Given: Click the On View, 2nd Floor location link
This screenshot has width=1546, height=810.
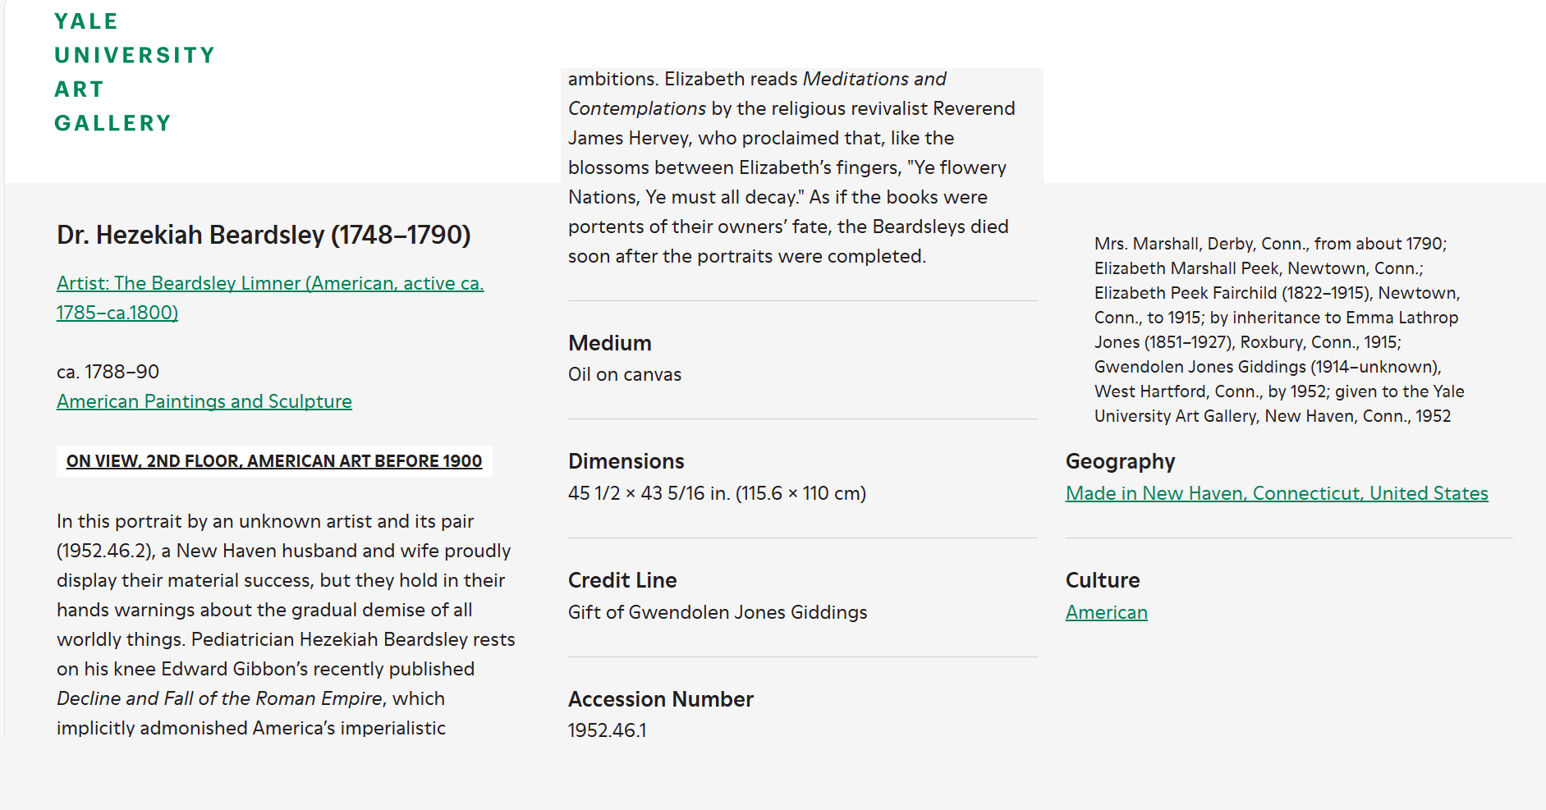Looking at the screenshot, I should coord(273,461).
